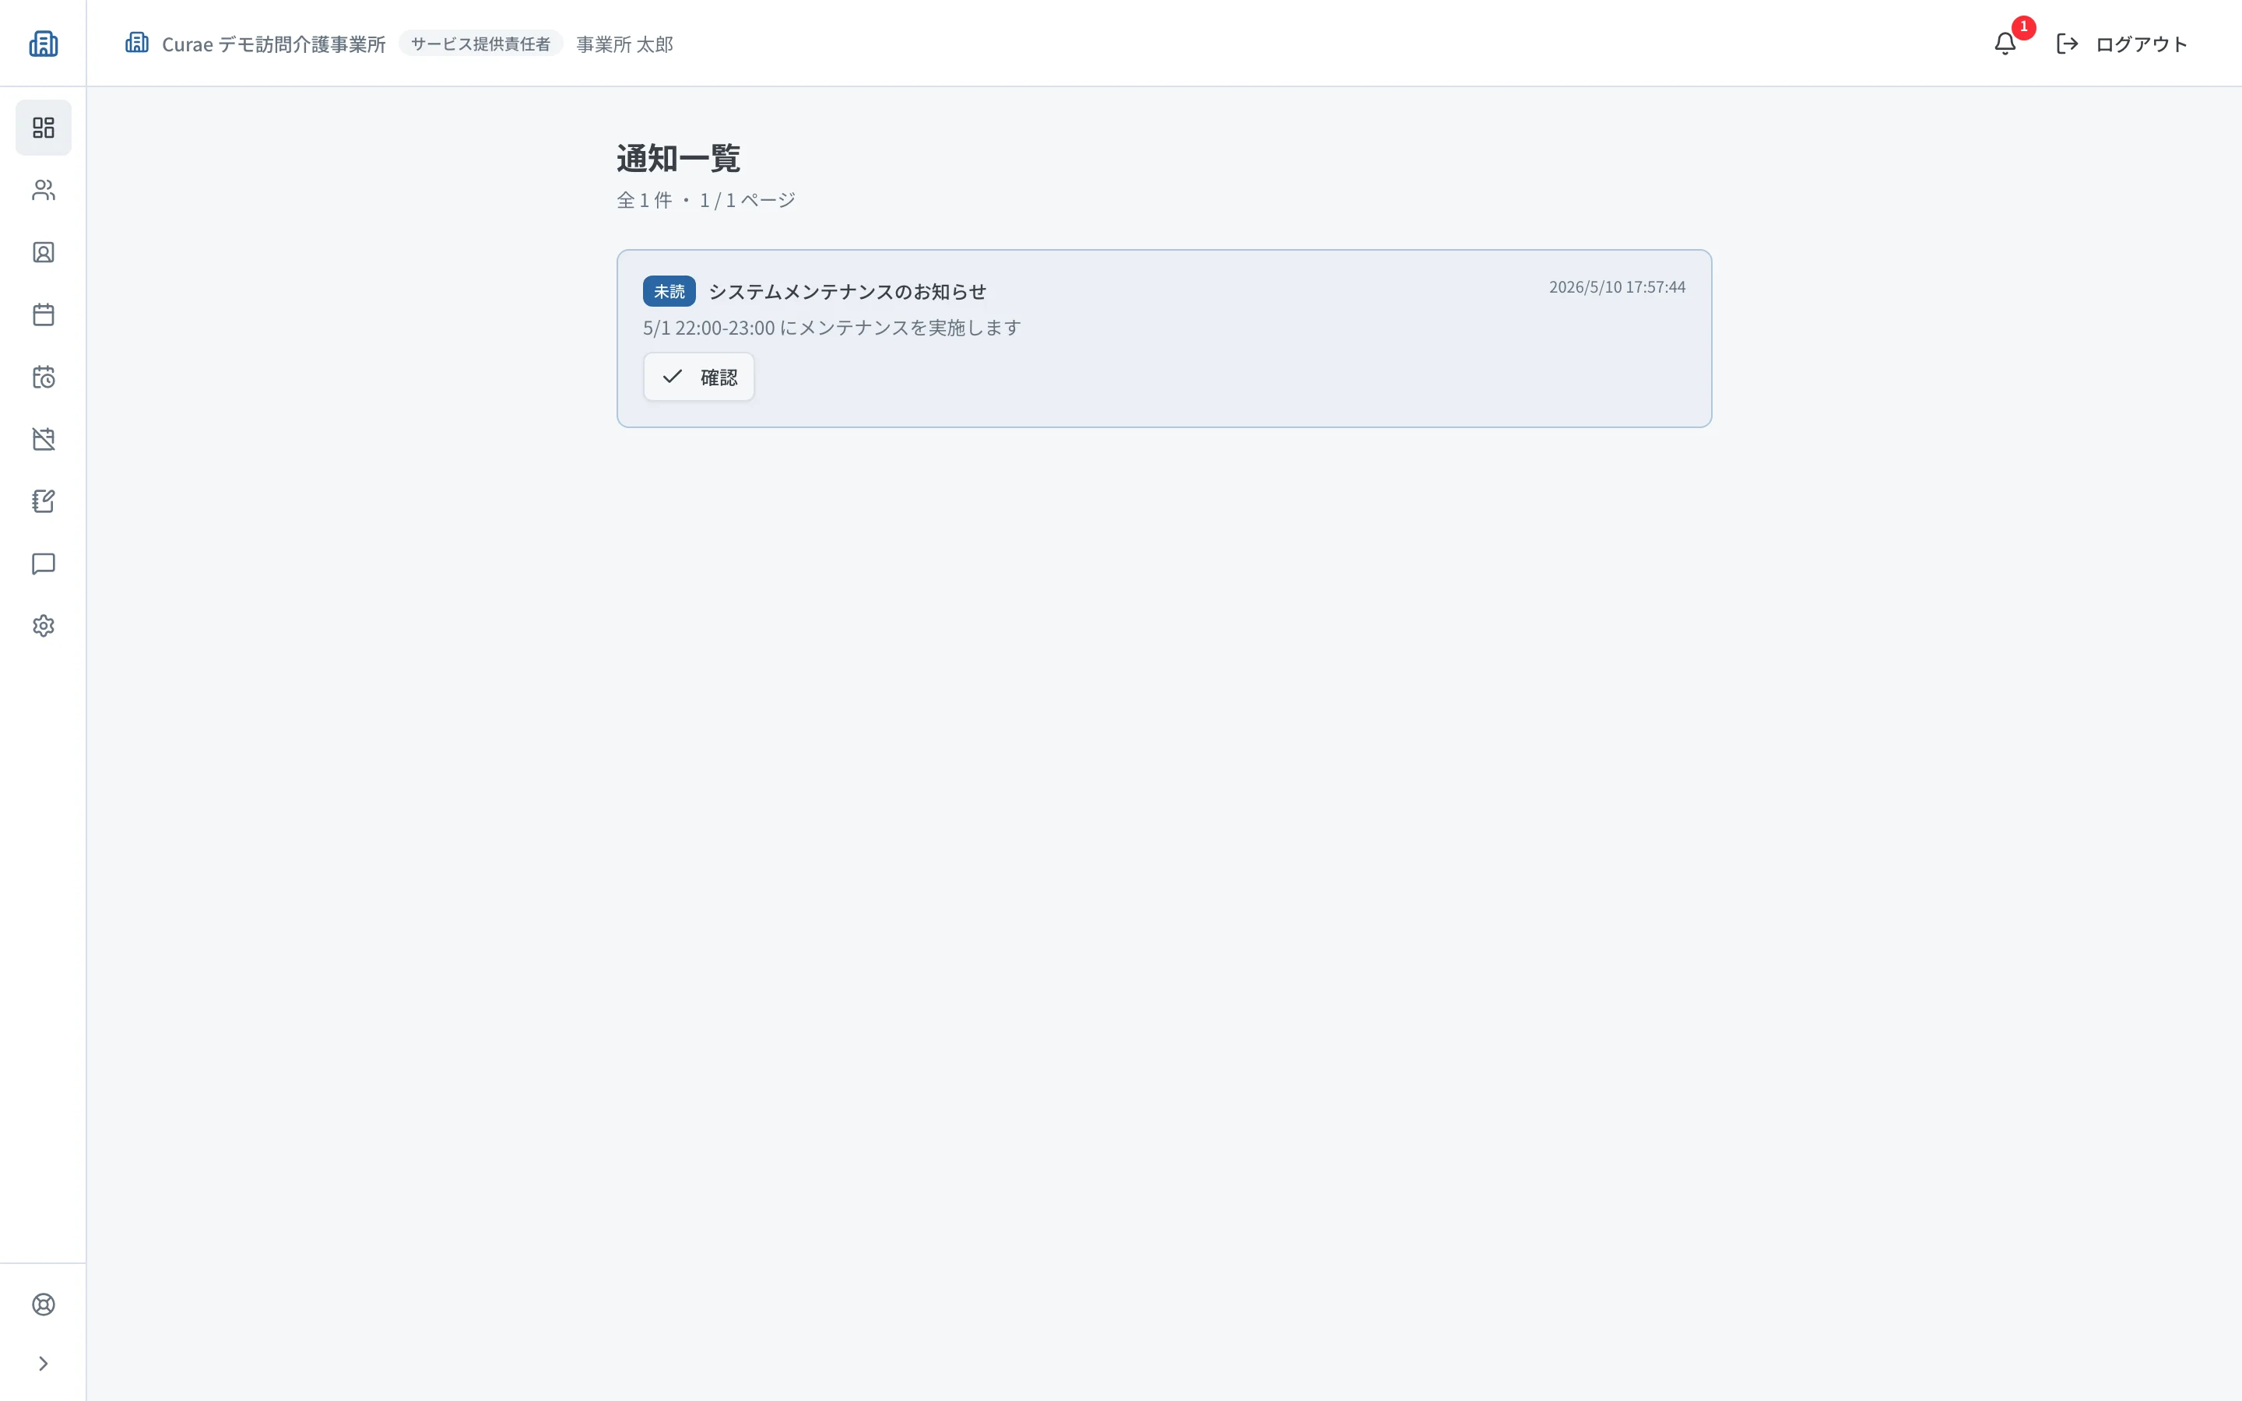Click the office building icon beside Curae
The width and height of the screenshot is (2242, 1401).
(x=137, y=43)
